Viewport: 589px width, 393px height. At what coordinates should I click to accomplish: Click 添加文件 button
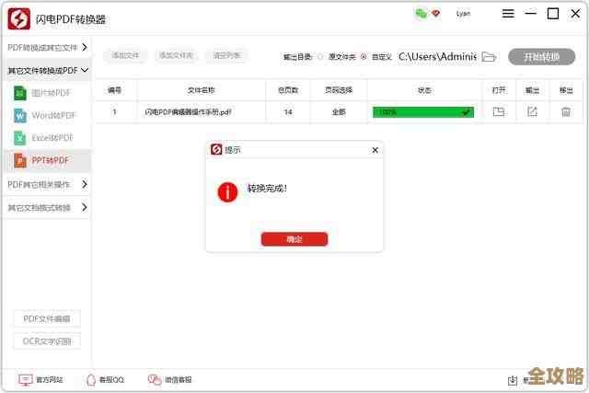click(125, 55)
